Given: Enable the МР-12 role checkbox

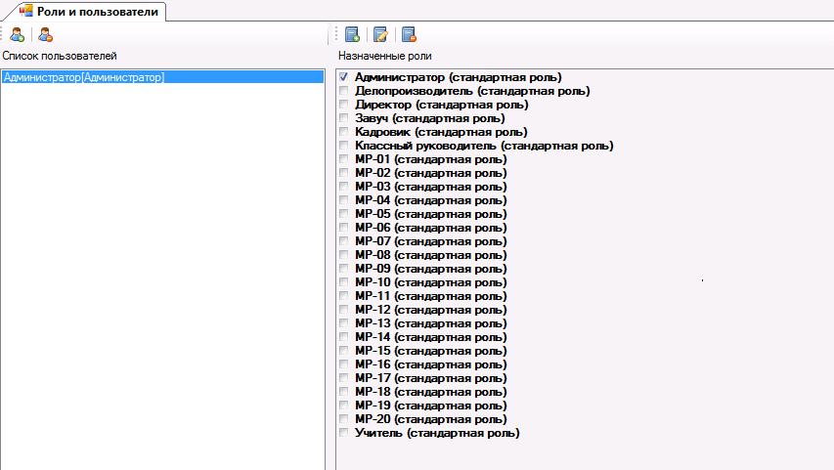Looking at the screenshot, I should pyautogui.click(x=343, y=310).
